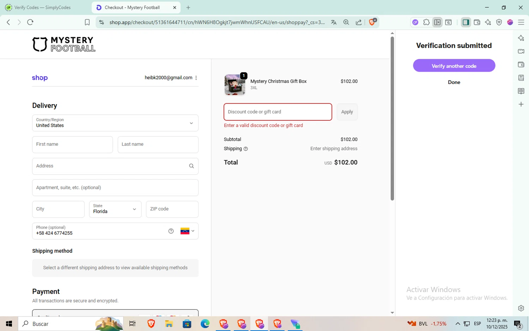Click the Apply discount button

(347, 112)
